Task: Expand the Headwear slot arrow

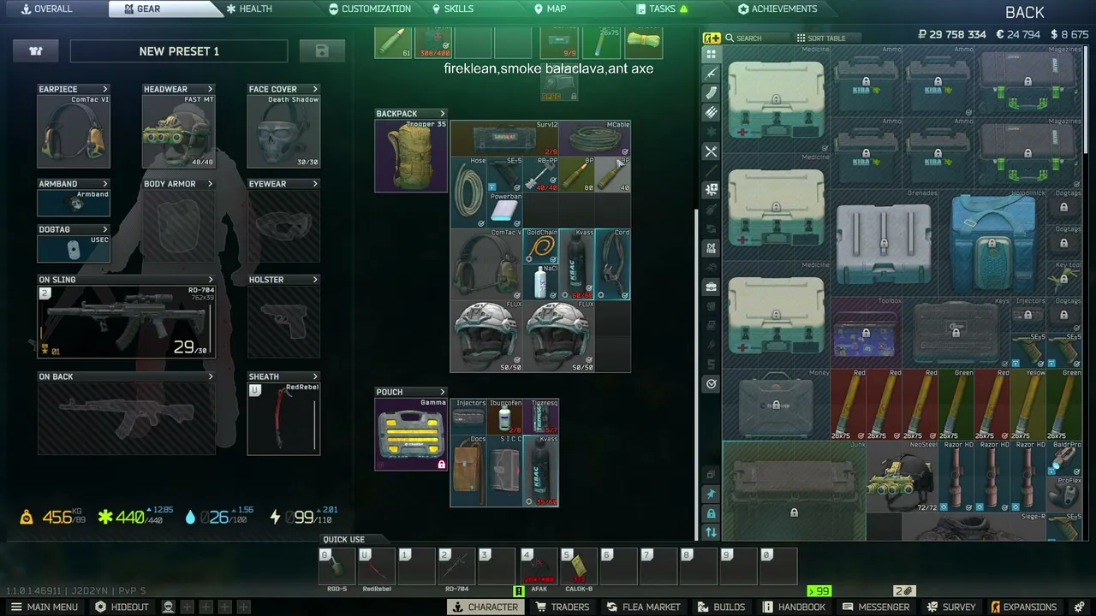Action: coord(210,89)
